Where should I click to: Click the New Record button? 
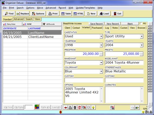click(x=113, y=24)
